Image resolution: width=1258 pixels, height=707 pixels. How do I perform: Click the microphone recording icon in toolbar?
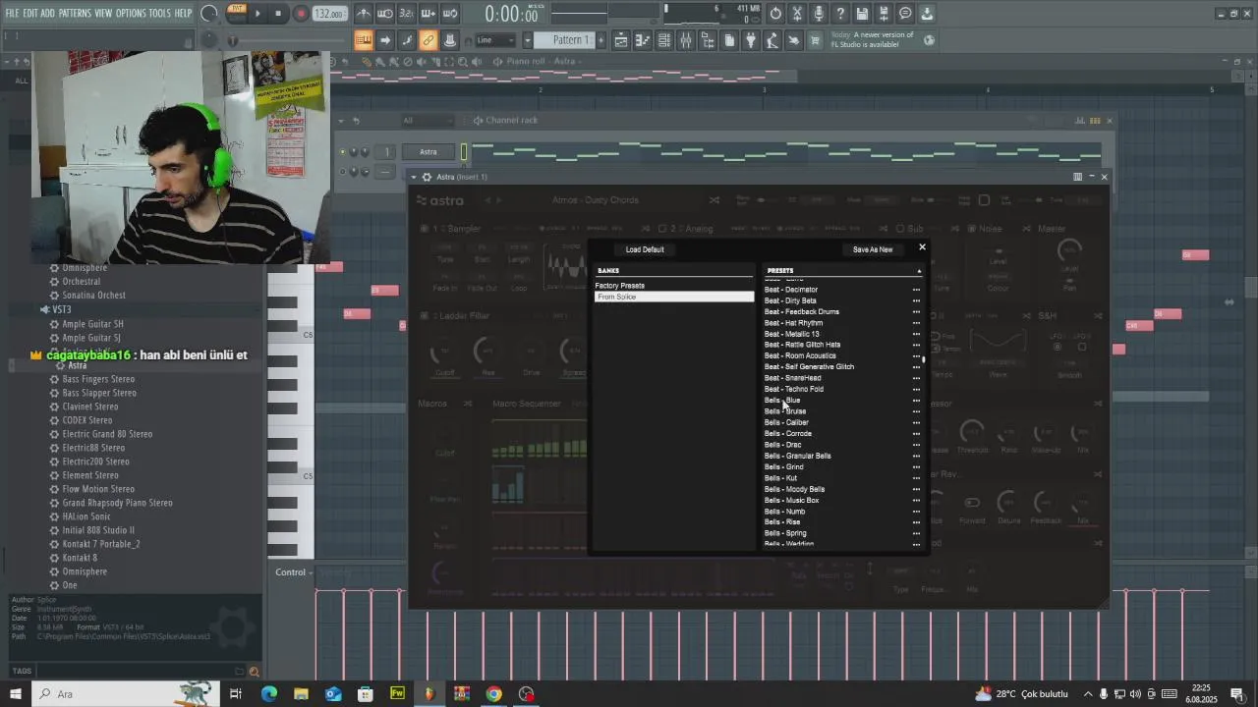[x=819, y=14]
